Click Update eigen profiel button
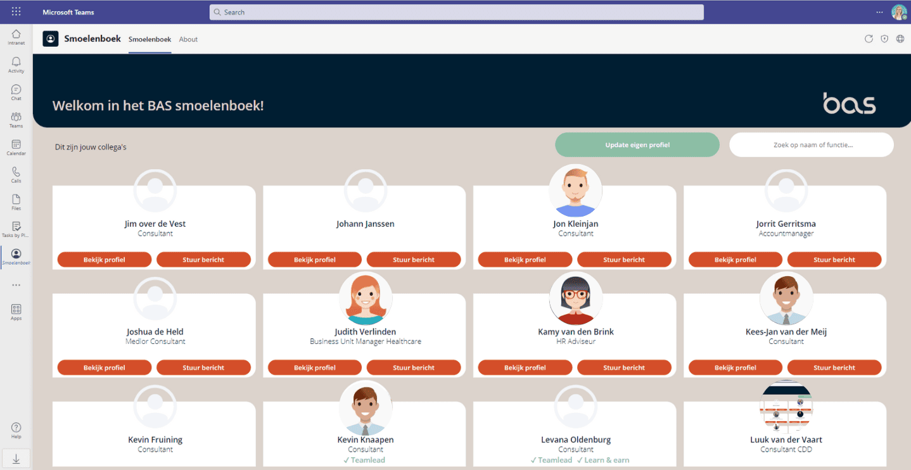This screenshot has width=911, height=470. point(637,145)
